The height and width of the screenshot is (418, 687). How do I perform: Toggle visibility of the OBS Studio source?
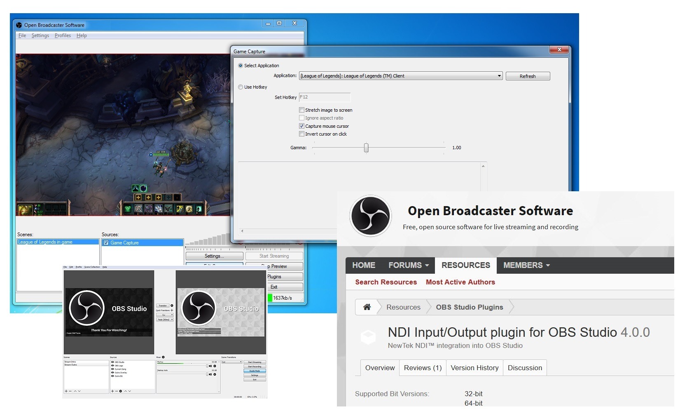tap(112, 362)
